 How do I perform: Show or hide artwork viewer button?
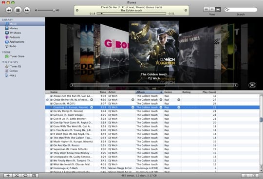click(34, 176)
